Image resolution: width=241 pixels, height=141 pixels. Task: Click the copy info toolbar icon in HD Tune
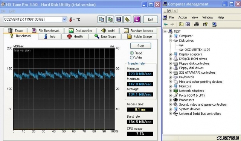[x=101, y=20]
